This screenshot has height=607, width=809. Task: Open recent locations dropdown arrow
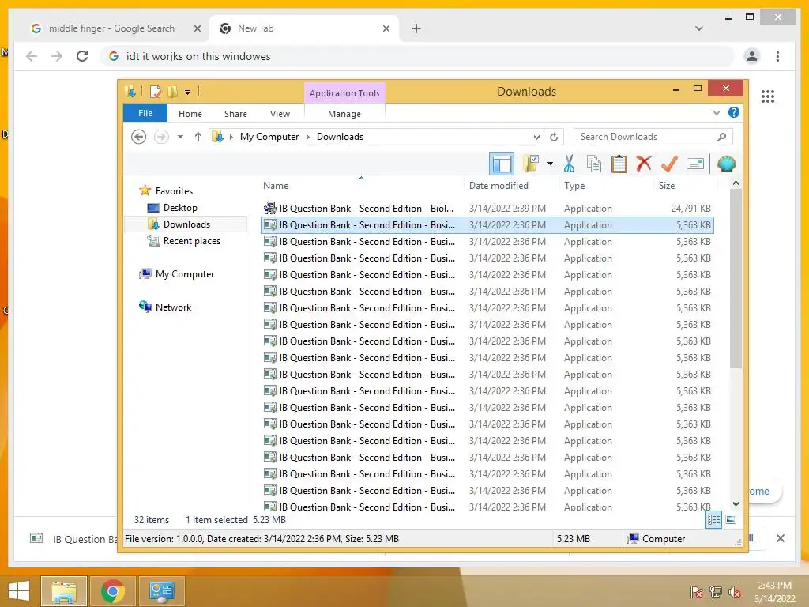tap(180, 137)
